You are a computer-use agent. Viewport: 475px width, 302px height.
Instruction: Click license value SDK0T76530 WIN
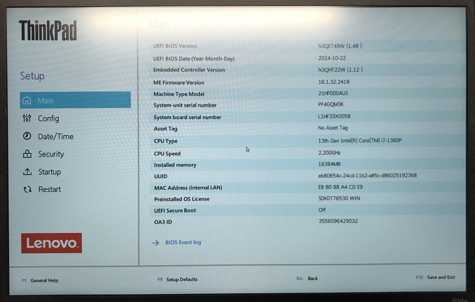(x=339, y=198)
